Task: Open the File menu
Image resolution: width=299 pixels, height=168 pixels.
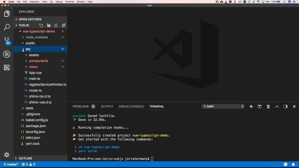Action: [19, 2]
